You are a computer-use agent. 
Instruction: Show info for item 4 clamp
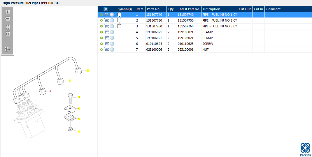coord(112,32)
